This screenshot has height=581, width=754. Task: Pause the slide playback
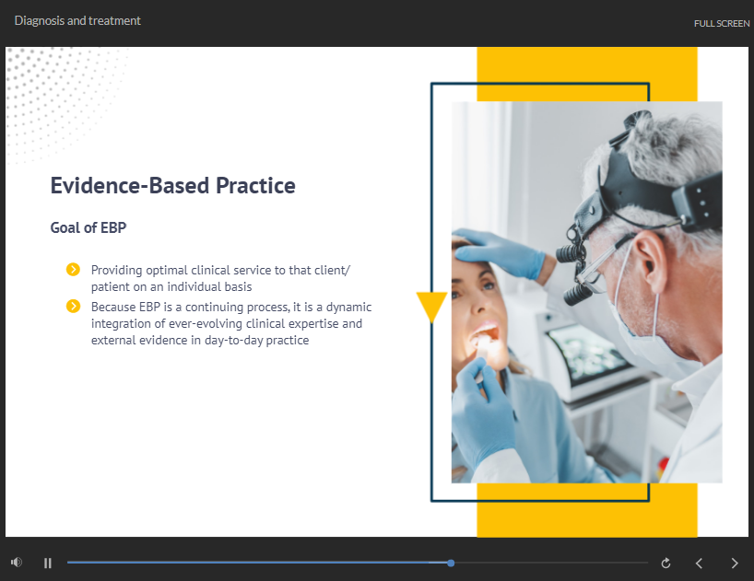pos(48,563)
